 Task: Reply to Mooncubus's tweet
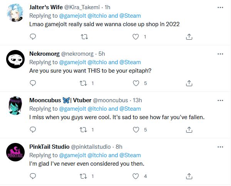click(x=33, y=130)
